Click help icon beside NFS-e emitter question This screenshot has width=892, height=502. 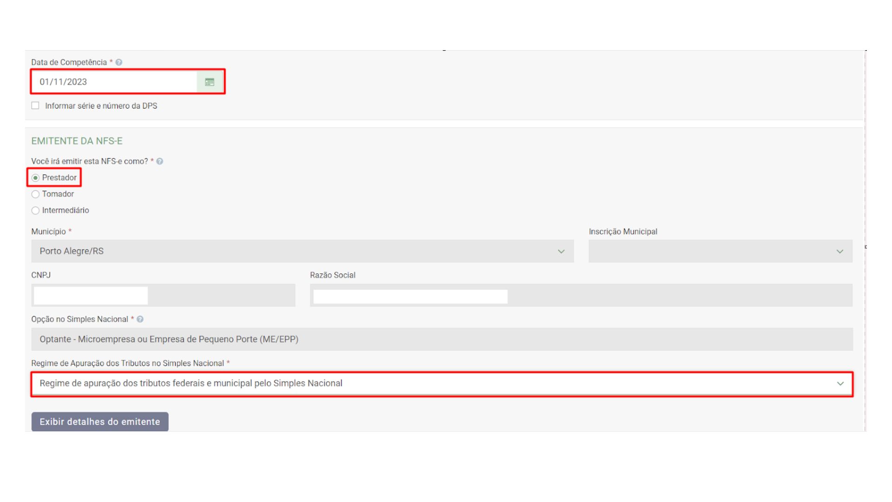click(x=160, y=161)
